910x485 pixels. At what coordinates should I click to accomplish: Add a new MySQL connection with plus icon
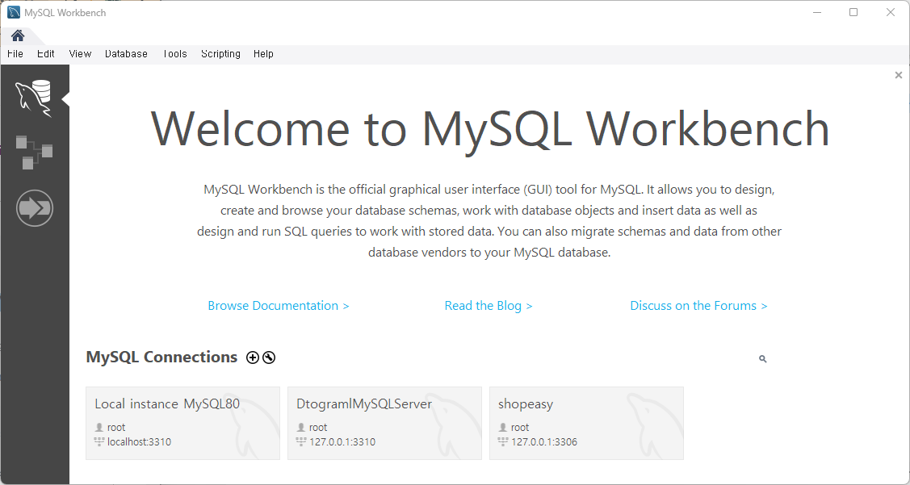(253, 357)
